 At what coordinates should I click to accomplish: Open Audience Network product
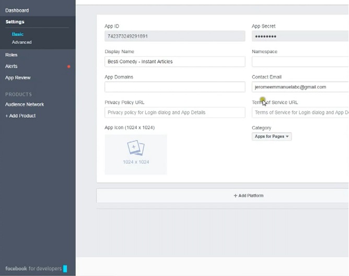tap(25, 104)
